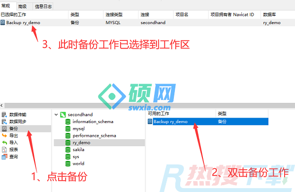The width and height of the screenshot is (295, 192).
Task: Select the mysql database
Action: (79, 128)
